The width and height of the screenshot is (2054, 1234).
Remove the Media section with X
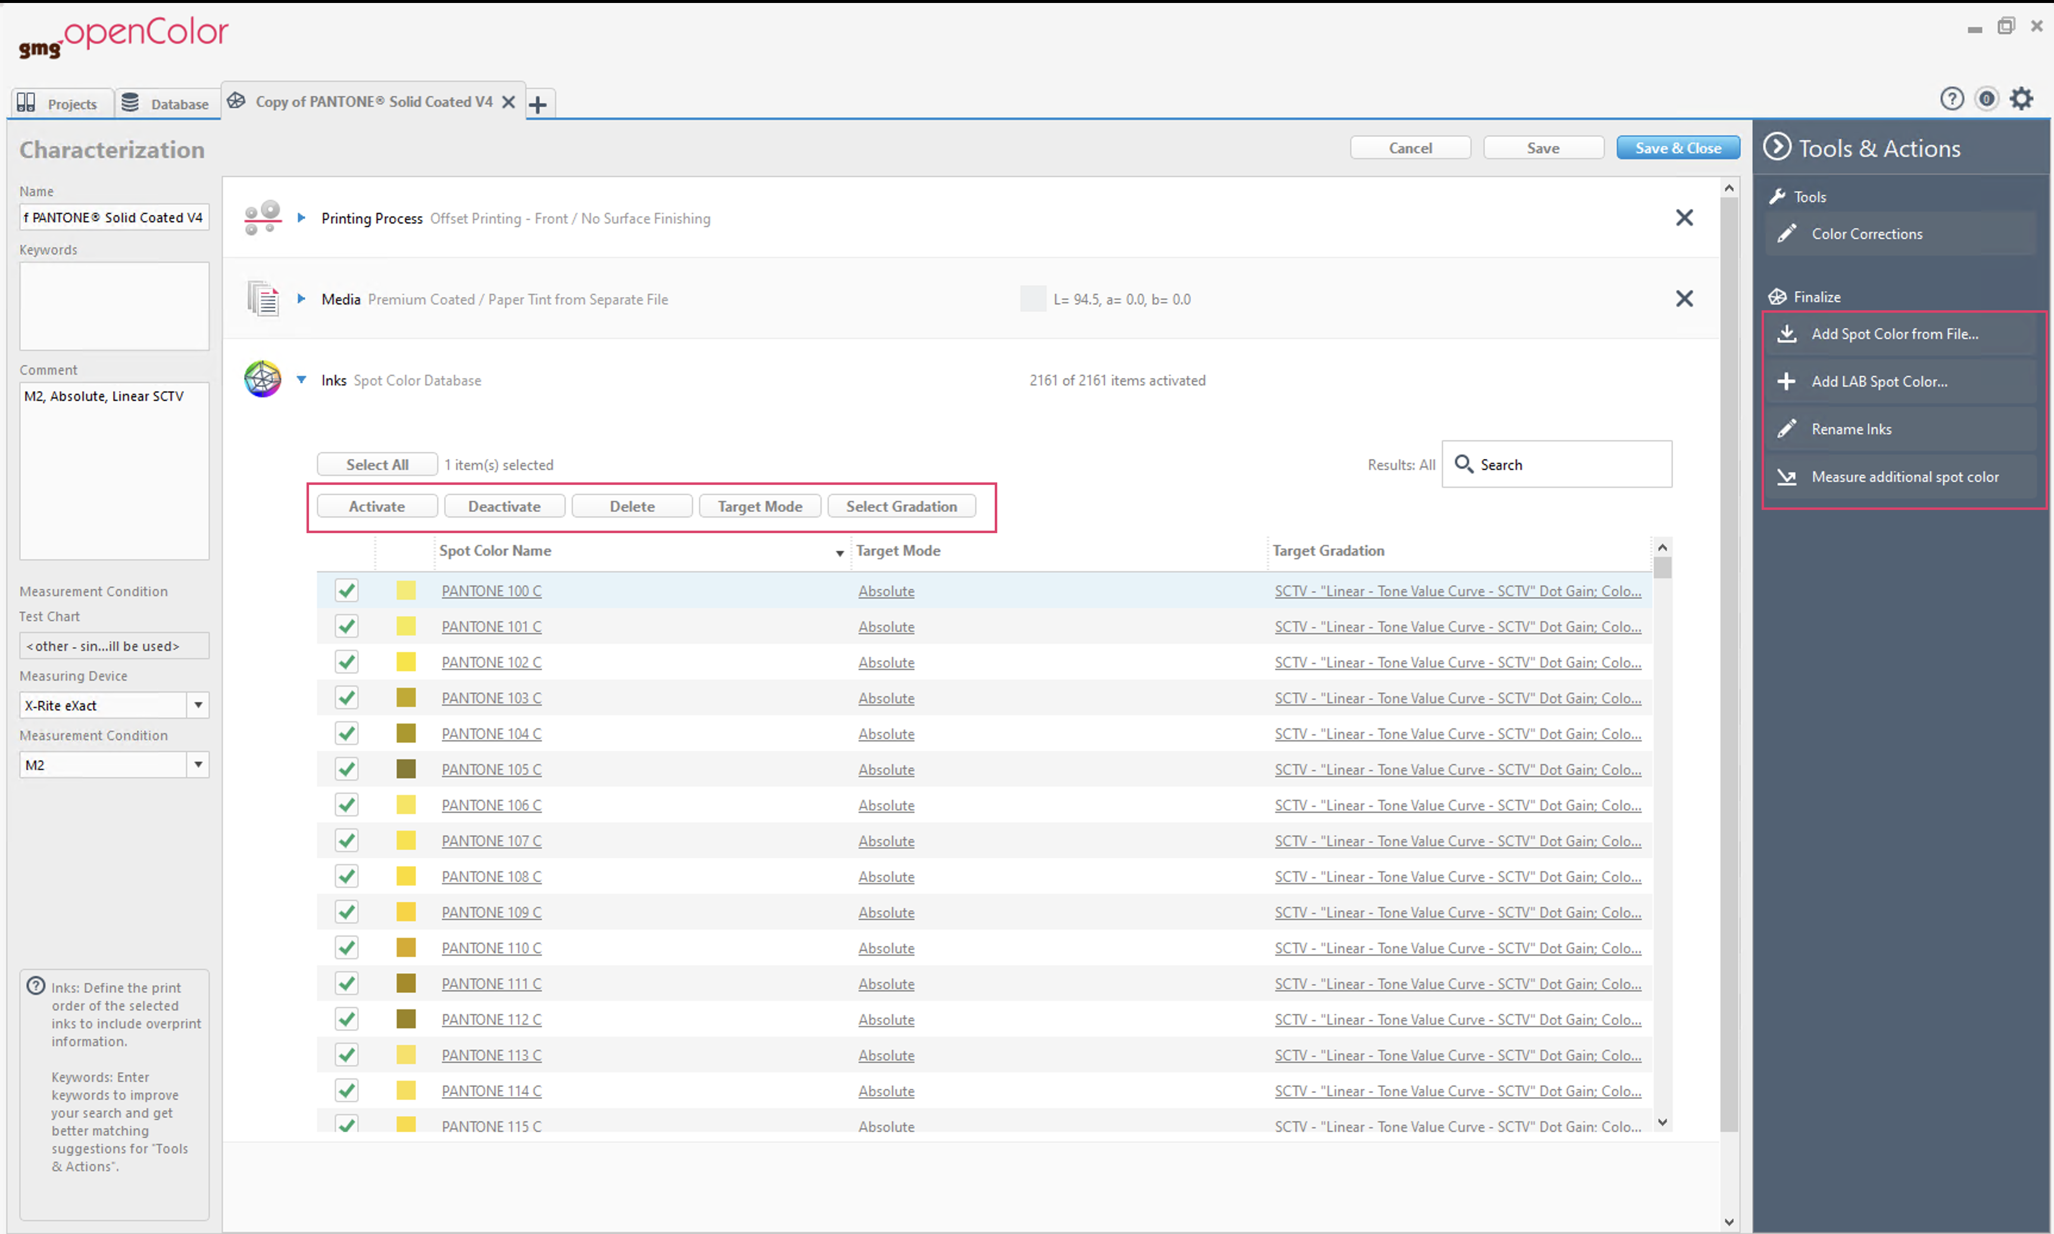click(1684, 298)
